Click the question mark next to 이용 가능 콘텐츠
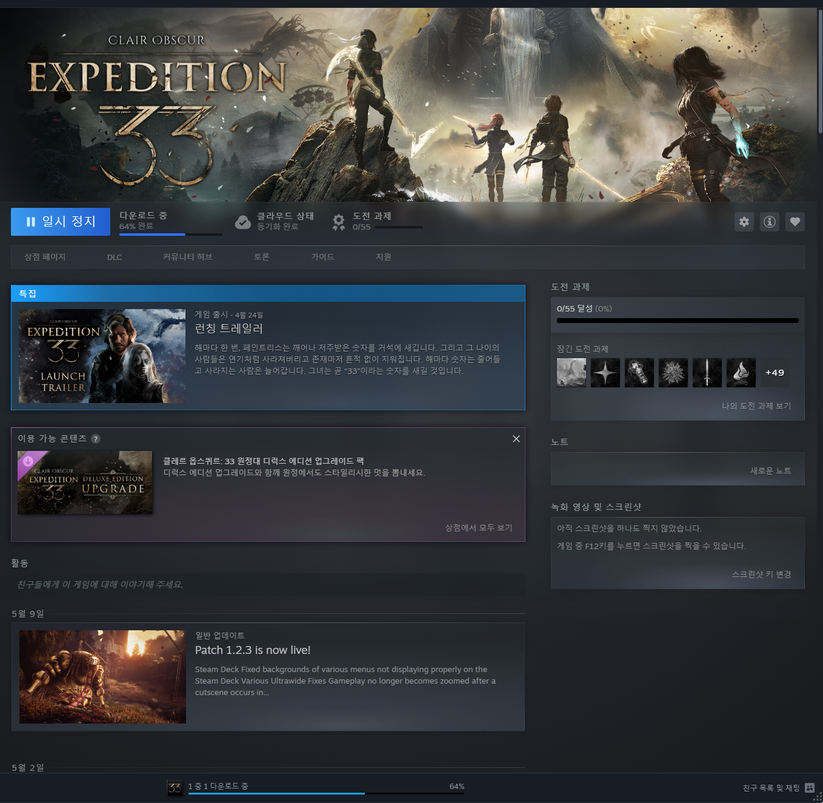This screenshot has width=823, height=803. click(96, 439)
